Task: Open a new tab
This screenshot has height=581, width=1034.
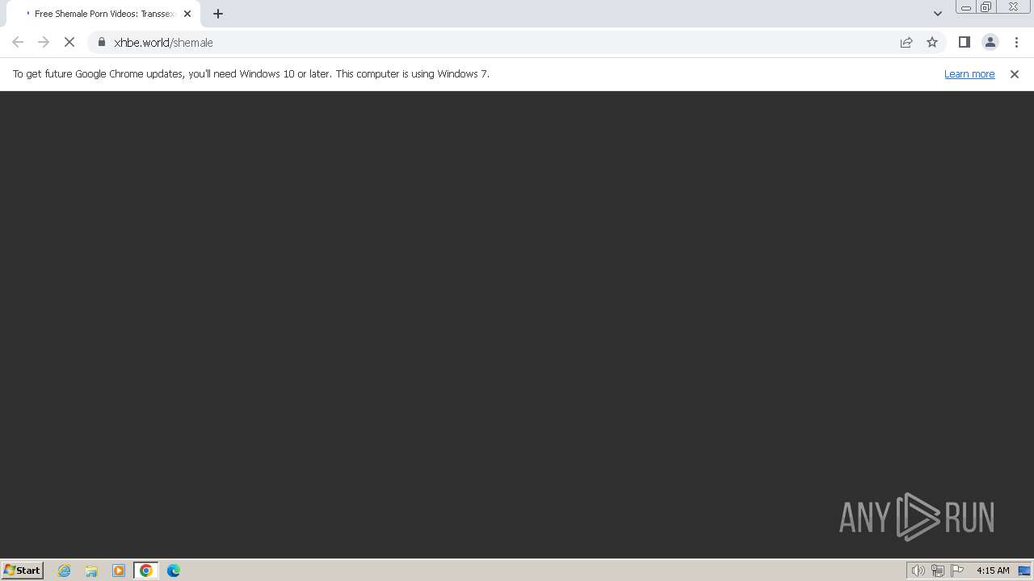Action: pos(218,14)
